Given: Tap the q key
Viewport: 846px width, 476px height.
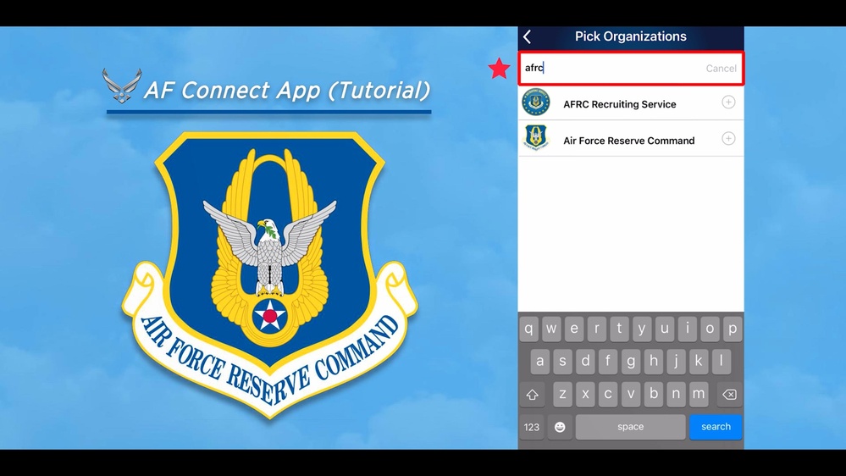Looking at the screenshot, I should [x=528, y=329].
